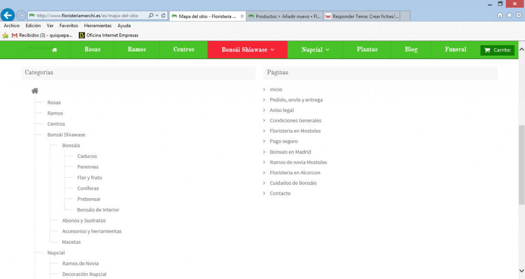Open a new blank browser tab
The width and height of the screenshot is (525, 279).
click(405, 16)
